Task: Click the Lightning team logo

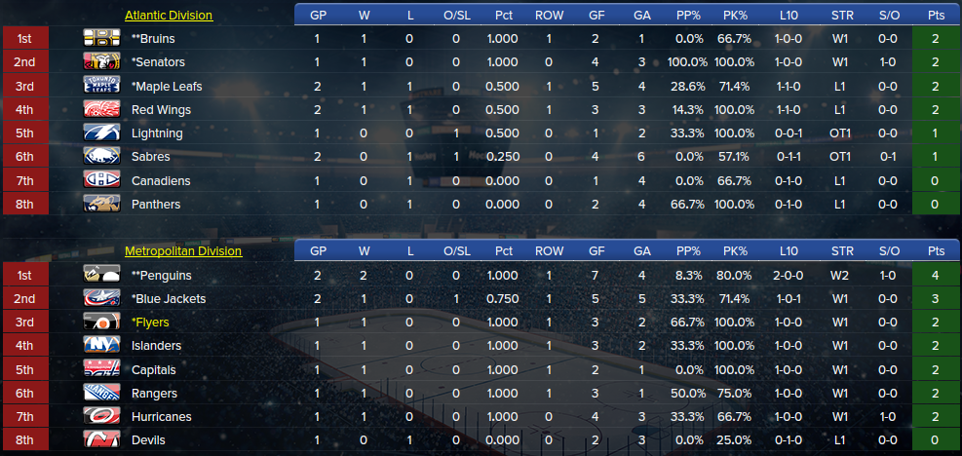Action: [x=101, y=133]
